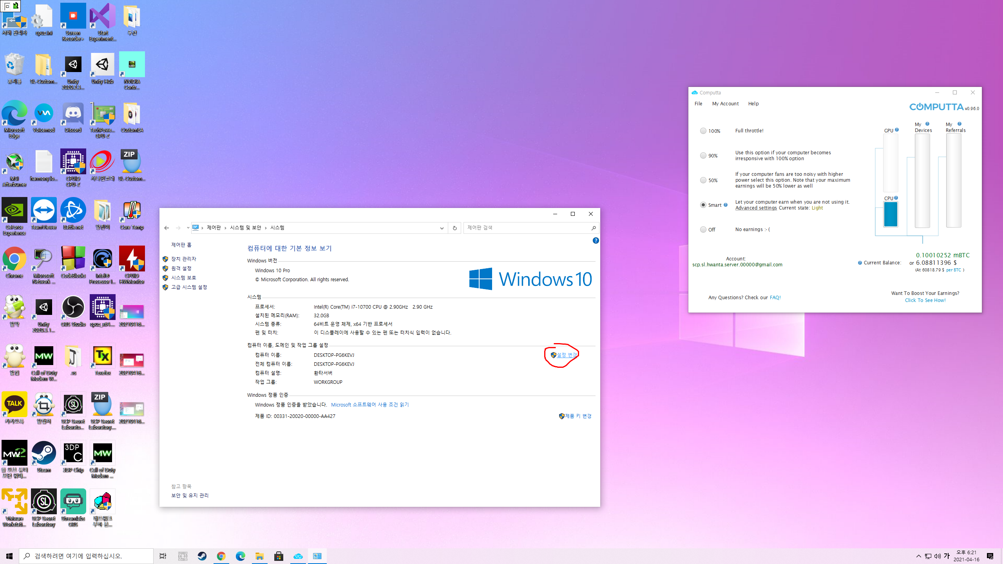The image size is (1003, 564).
Task: Open the TeamViewer desktop icon
Action: [43, 214]
